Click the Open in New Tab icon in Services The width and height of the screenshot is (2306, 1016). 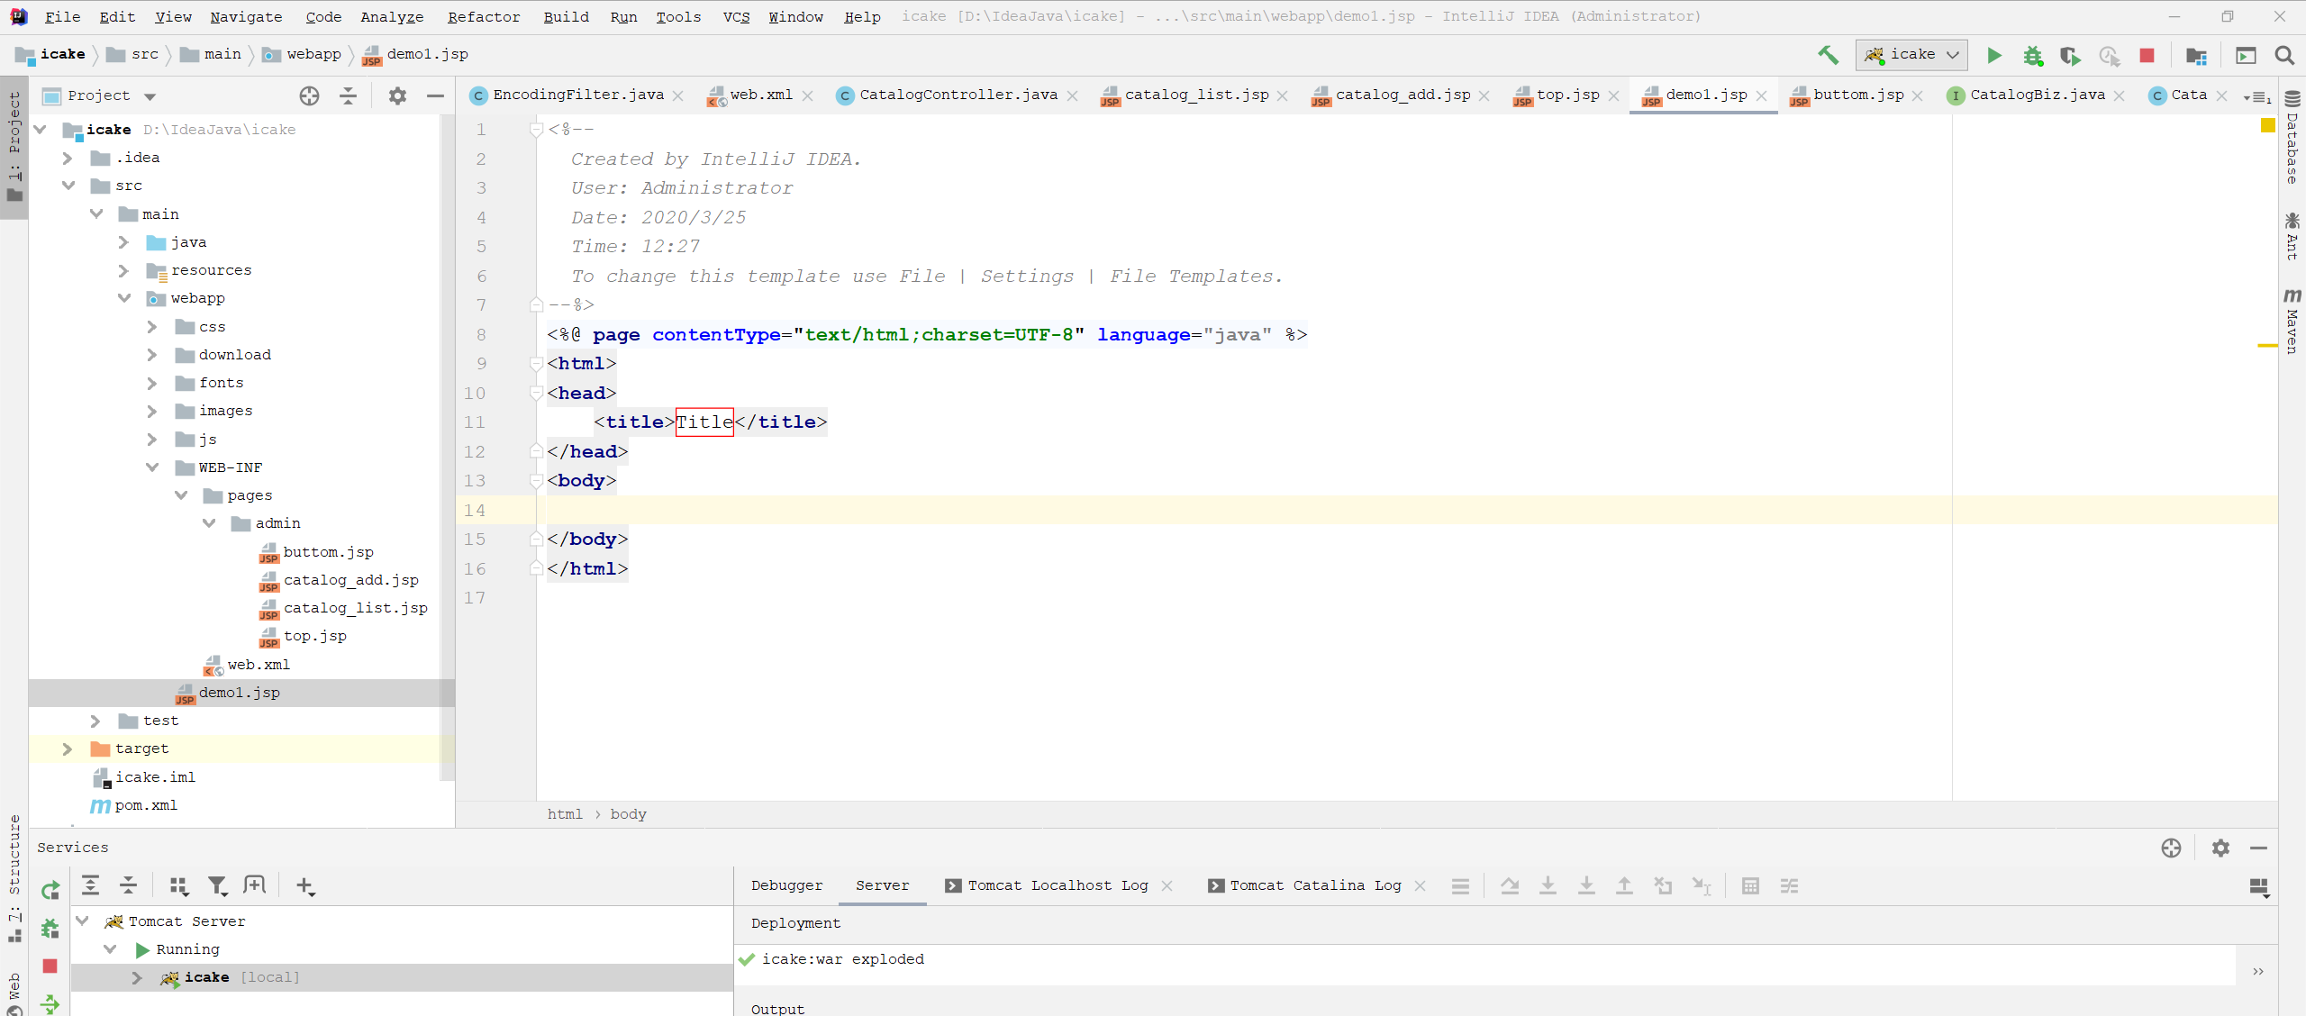pyautogui.click(x=255, y=886)
